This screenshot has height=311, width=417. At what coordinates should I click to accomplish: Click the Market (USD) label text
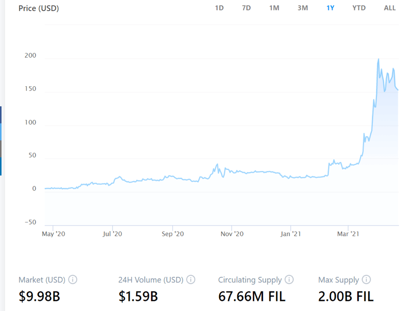42,280
